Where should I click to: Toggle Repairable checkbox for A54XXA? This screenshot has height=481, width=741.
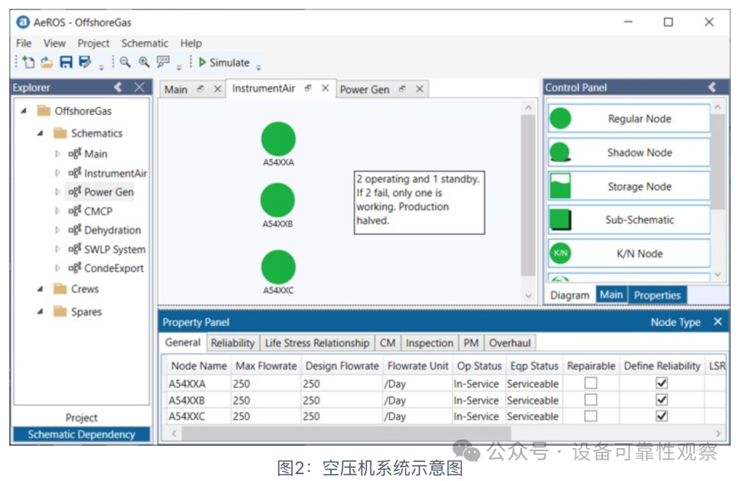pos(591,383)
